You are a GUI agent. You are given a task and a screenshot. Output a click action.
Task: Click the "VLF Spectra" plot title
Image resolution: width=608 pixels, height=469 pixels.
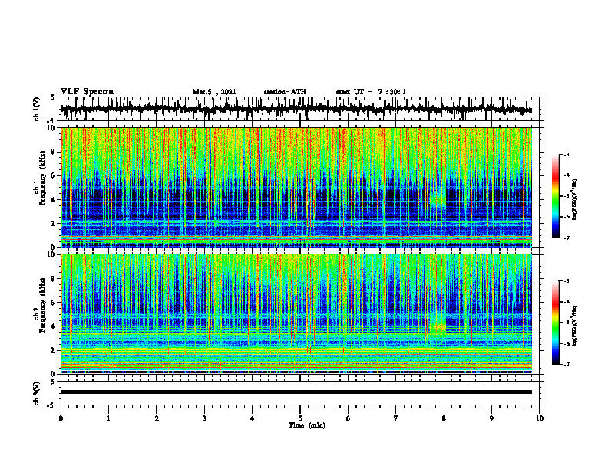[x=87, y=92]
